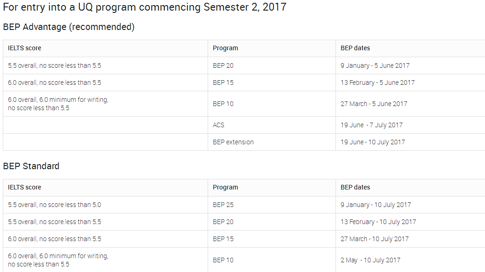Screen dimensions: 485x272
Task: Click the 9 January - 5 June 2017 dates
Action: (x=375, y=66)
